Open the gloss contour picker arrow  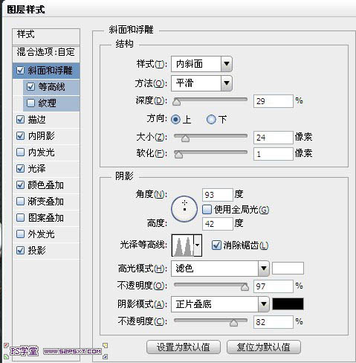coord(198,245)
